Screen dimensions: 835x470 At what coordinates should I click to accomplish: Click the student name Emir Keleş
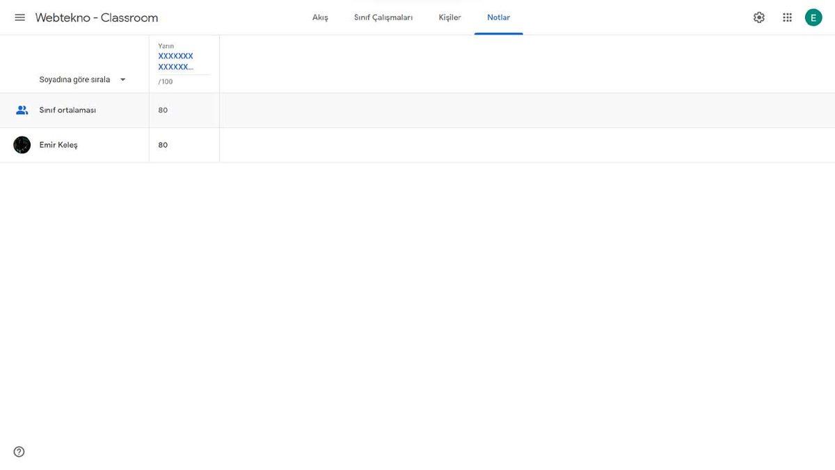click(x=58, y=145)
